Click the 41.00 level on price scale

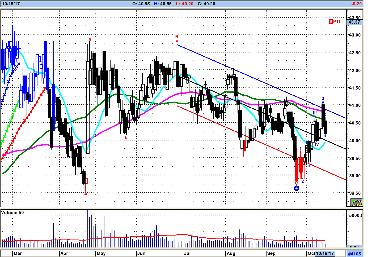tap(355, 105)
